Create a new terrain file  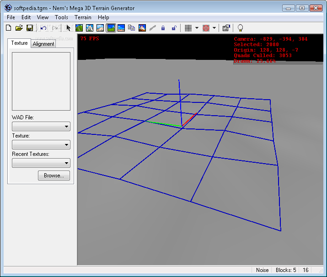tap(9, 28)
